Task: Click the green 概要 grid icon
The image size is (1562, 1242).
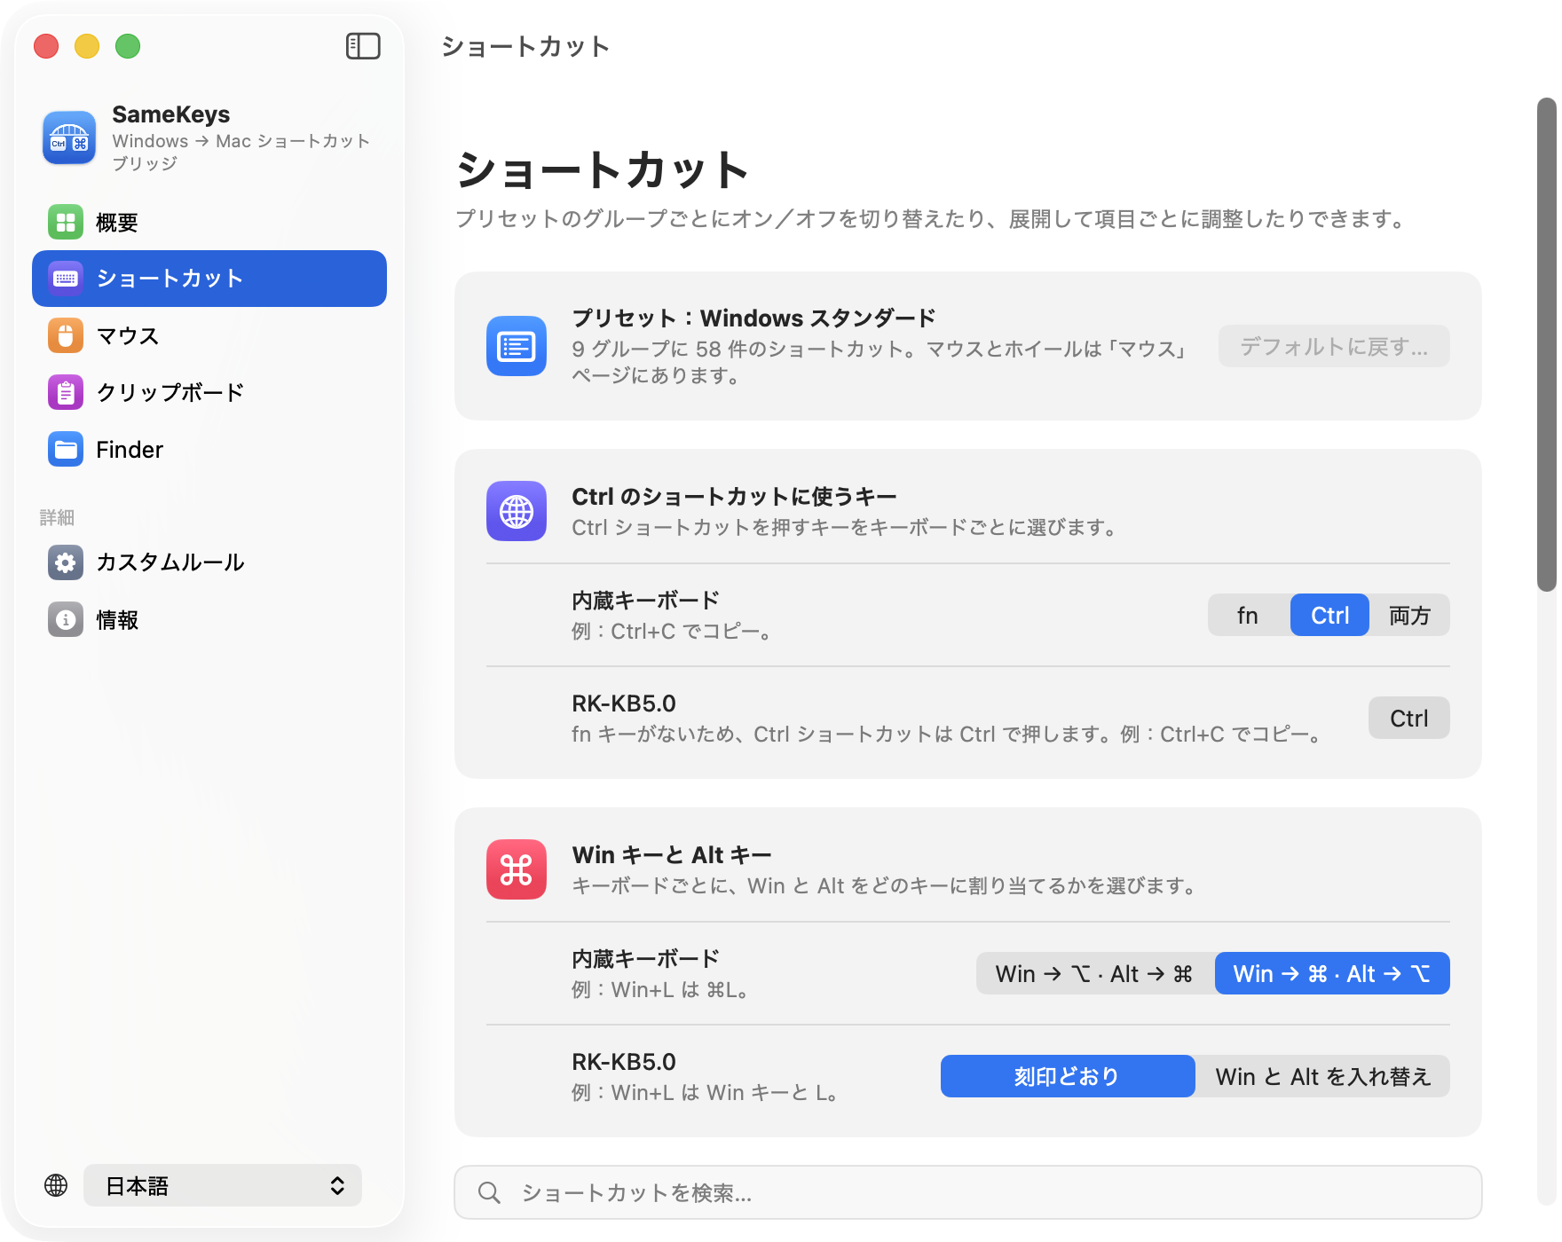Action: pos(66,222)
